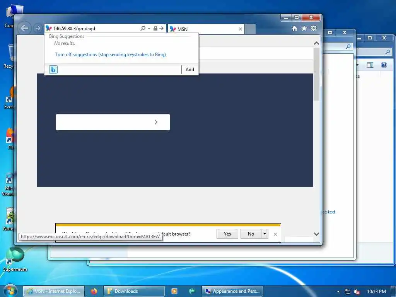Expand the No button dropdown arrow
396x297 pixels.
265,234
